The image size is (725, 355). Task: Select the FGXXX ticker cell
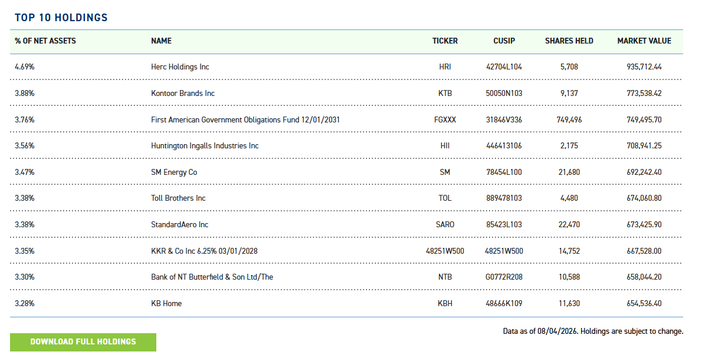[445, 120]
